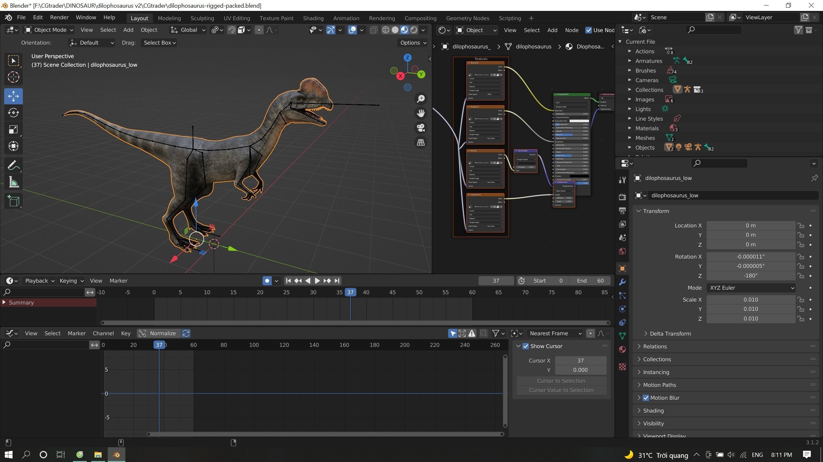Select the Add Cube tool
Viewport: 823px width, 462px height.
pyautogui.click(x=13, y=201)
